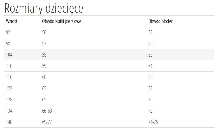Viewport: 217px width, 130px height.
Task: Click the "Obwód klatki piersiowej" column header
Action: (62, 21)
